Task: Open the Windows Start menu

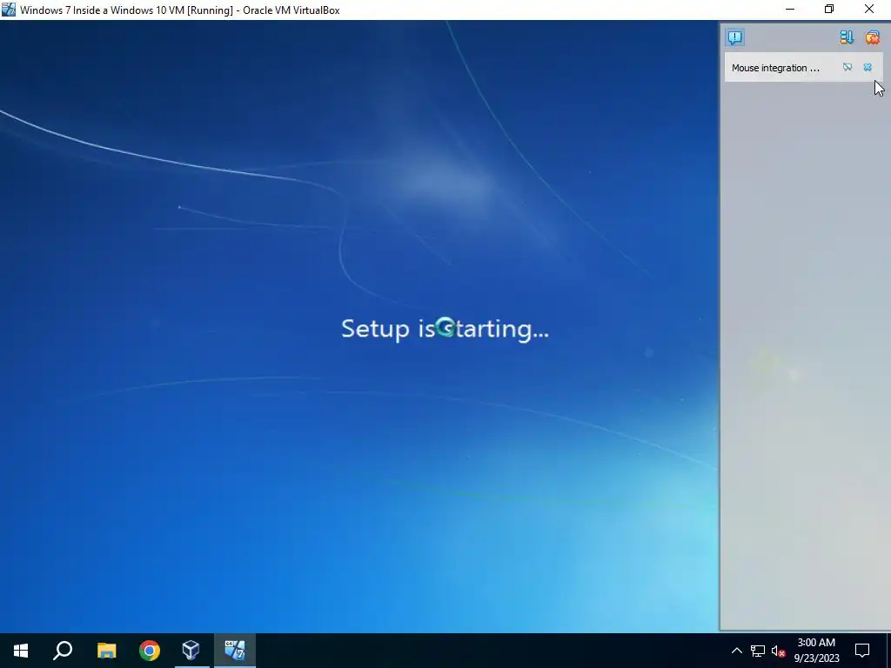Action: (x=21, y=651)
